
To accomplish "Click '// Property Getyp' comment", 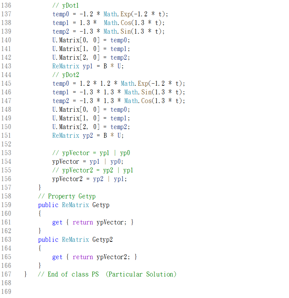I will click(67, 196).
